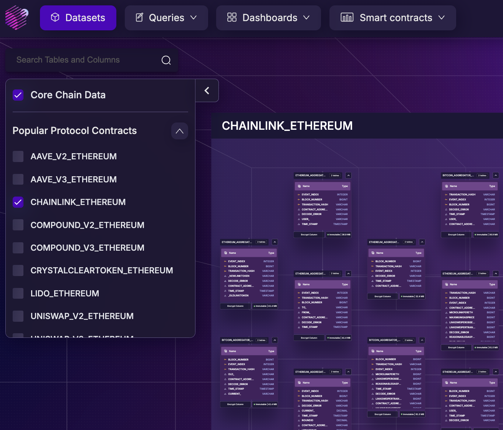Click table icon in _NEWLINKTOKEN card header

coord(225,253)
